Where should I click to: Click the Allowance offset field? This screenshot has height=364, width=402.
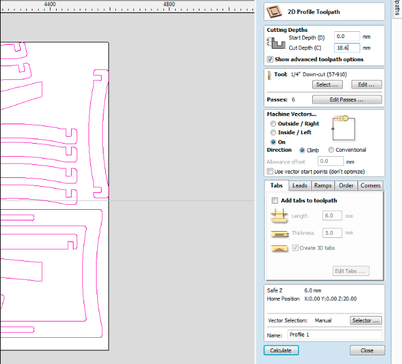[330, 161]
